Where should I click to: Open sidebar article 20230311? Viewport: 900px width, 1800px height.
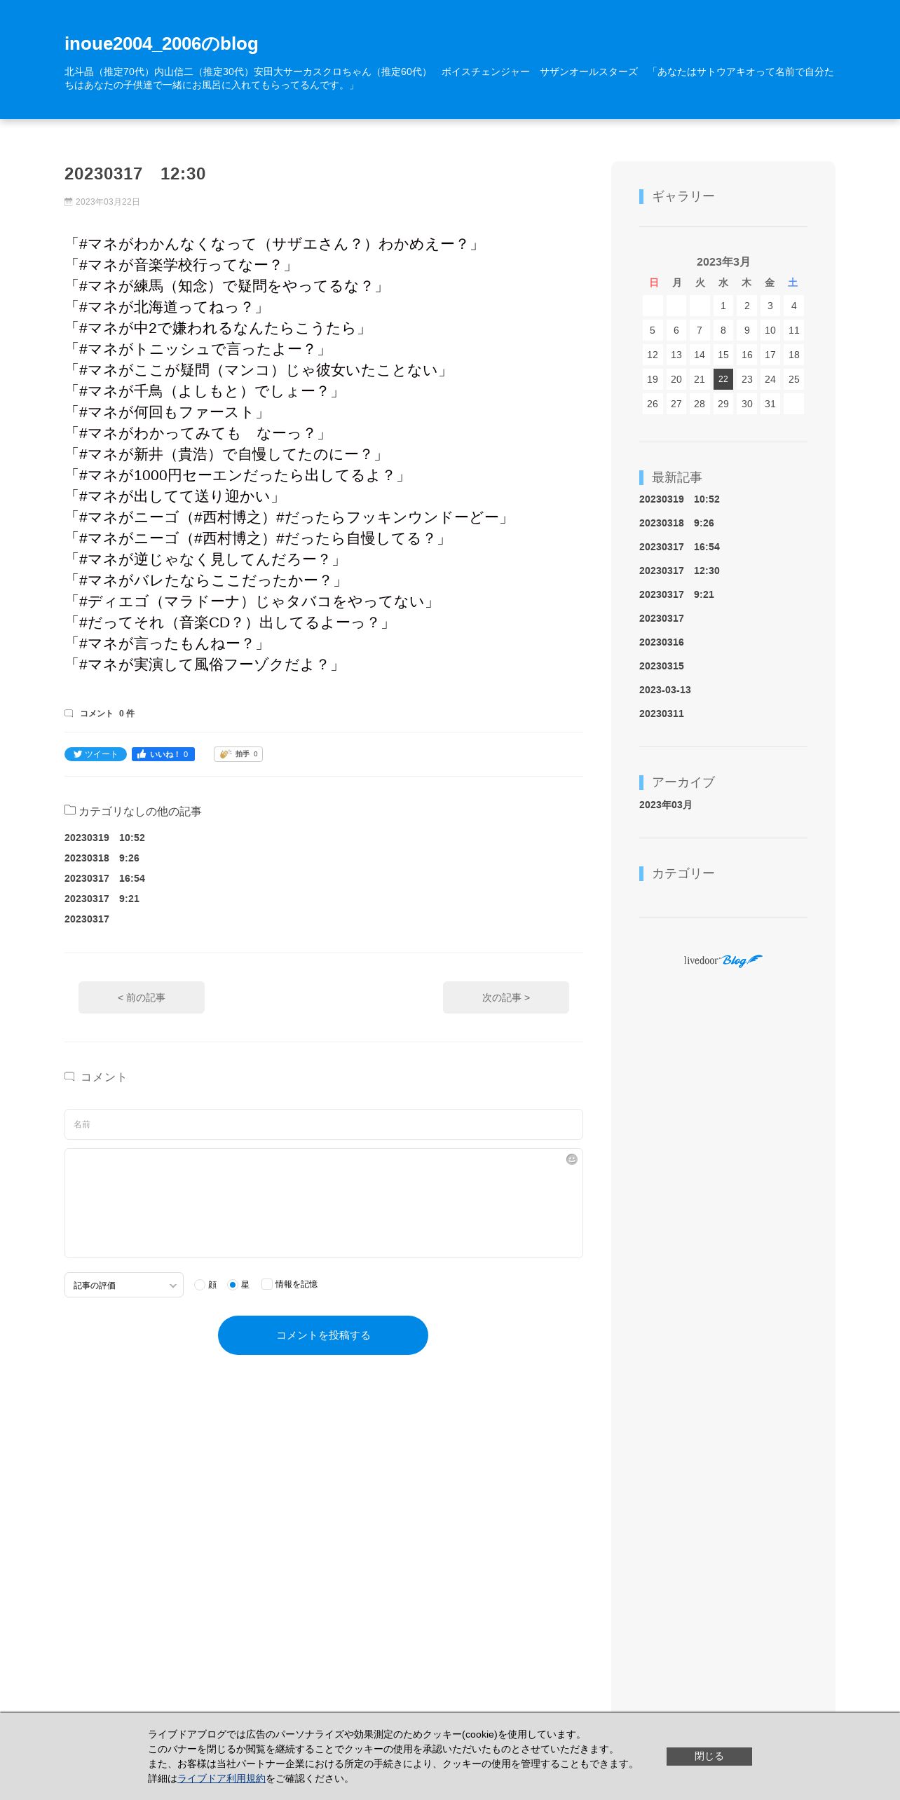[662, 714]
